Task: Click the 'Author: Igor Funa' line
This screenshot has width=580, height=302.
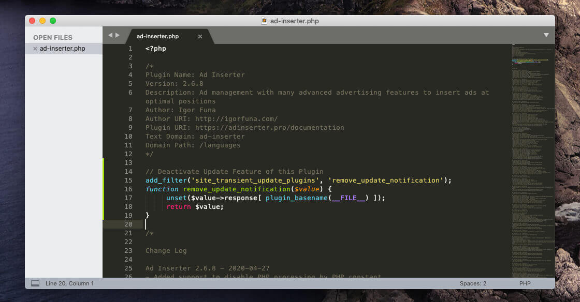Action: (181, 110)
